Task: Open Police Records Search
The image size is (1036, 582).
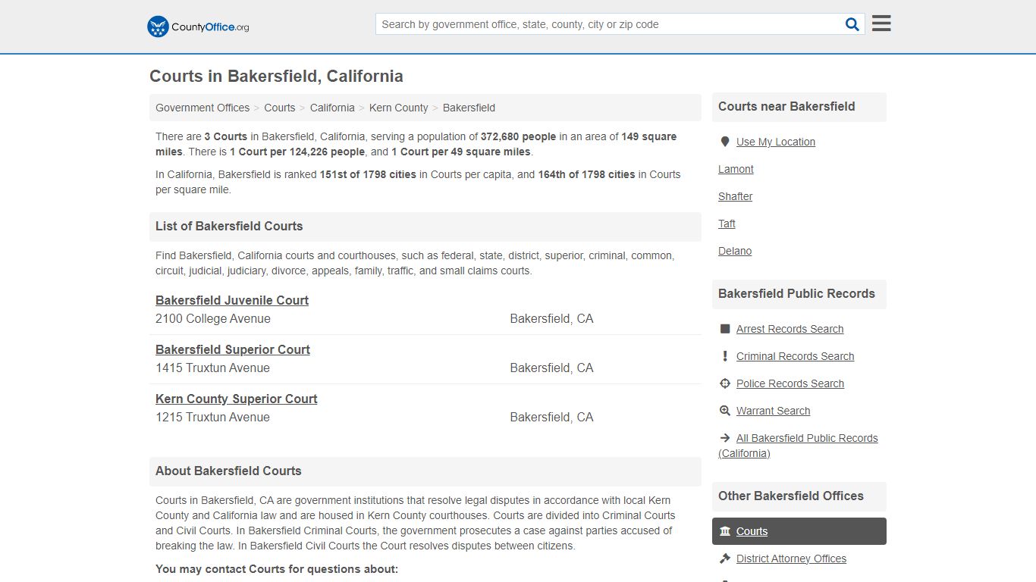Action: [x=790, y=383]
